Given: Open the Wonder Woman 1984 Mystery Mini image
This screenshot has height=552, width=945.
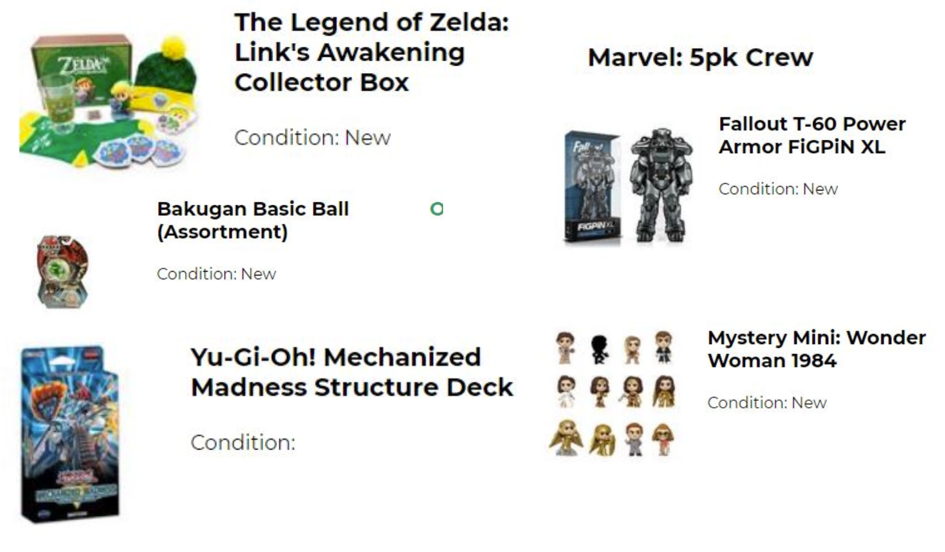Looking at the screenshot, I should [x=613, y=393].
